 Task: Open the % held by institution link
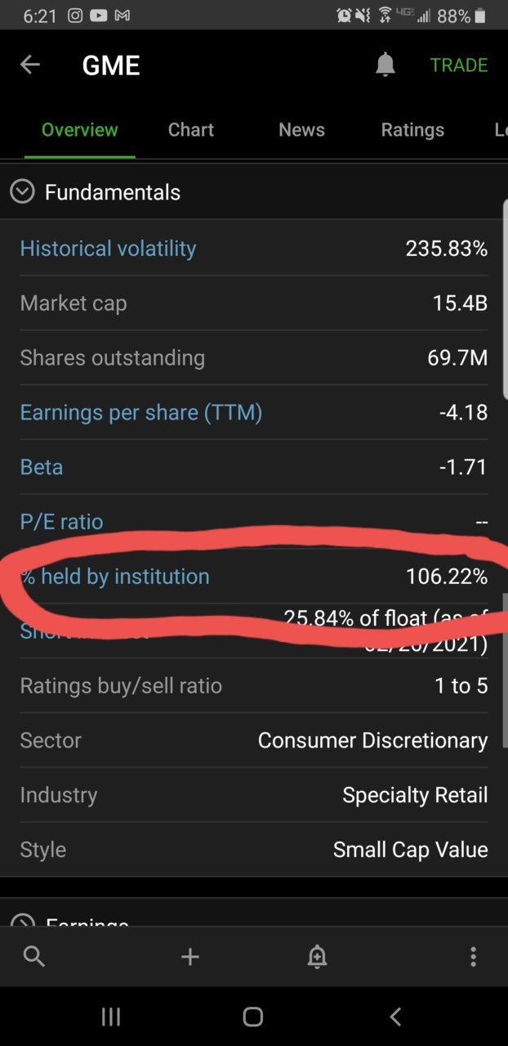tap(115, 577)
